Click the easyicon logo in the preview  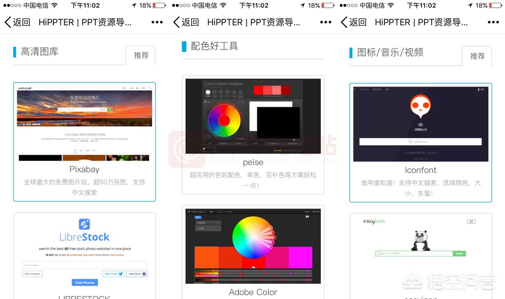click(374, 221)
